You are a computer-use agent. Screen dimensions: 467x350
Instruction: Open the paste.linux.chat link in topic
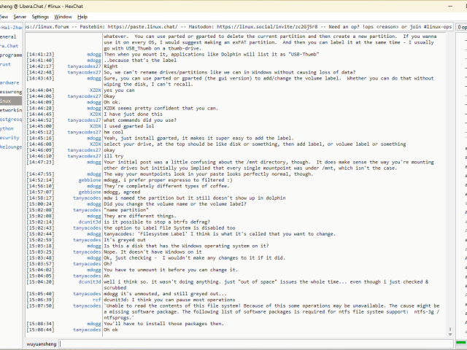[126, 27]
